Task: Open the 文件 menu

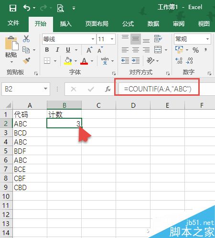Action: coord(13,23)
